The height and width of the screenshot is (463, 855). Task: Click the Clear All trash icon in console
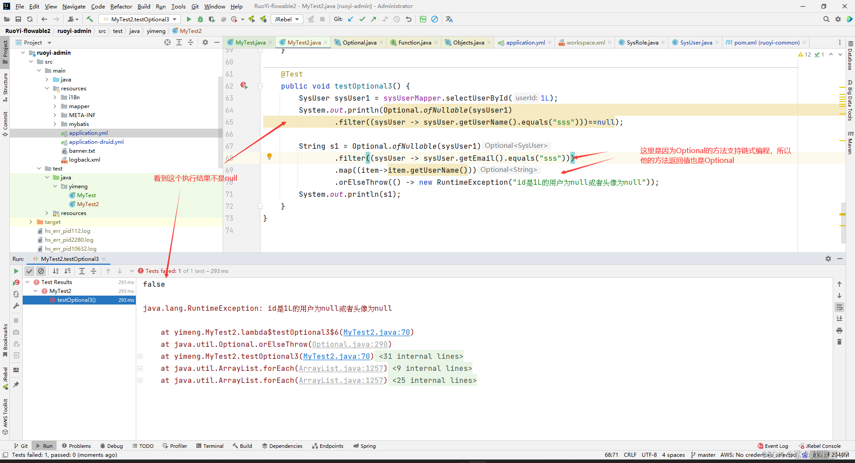point(839,342)
